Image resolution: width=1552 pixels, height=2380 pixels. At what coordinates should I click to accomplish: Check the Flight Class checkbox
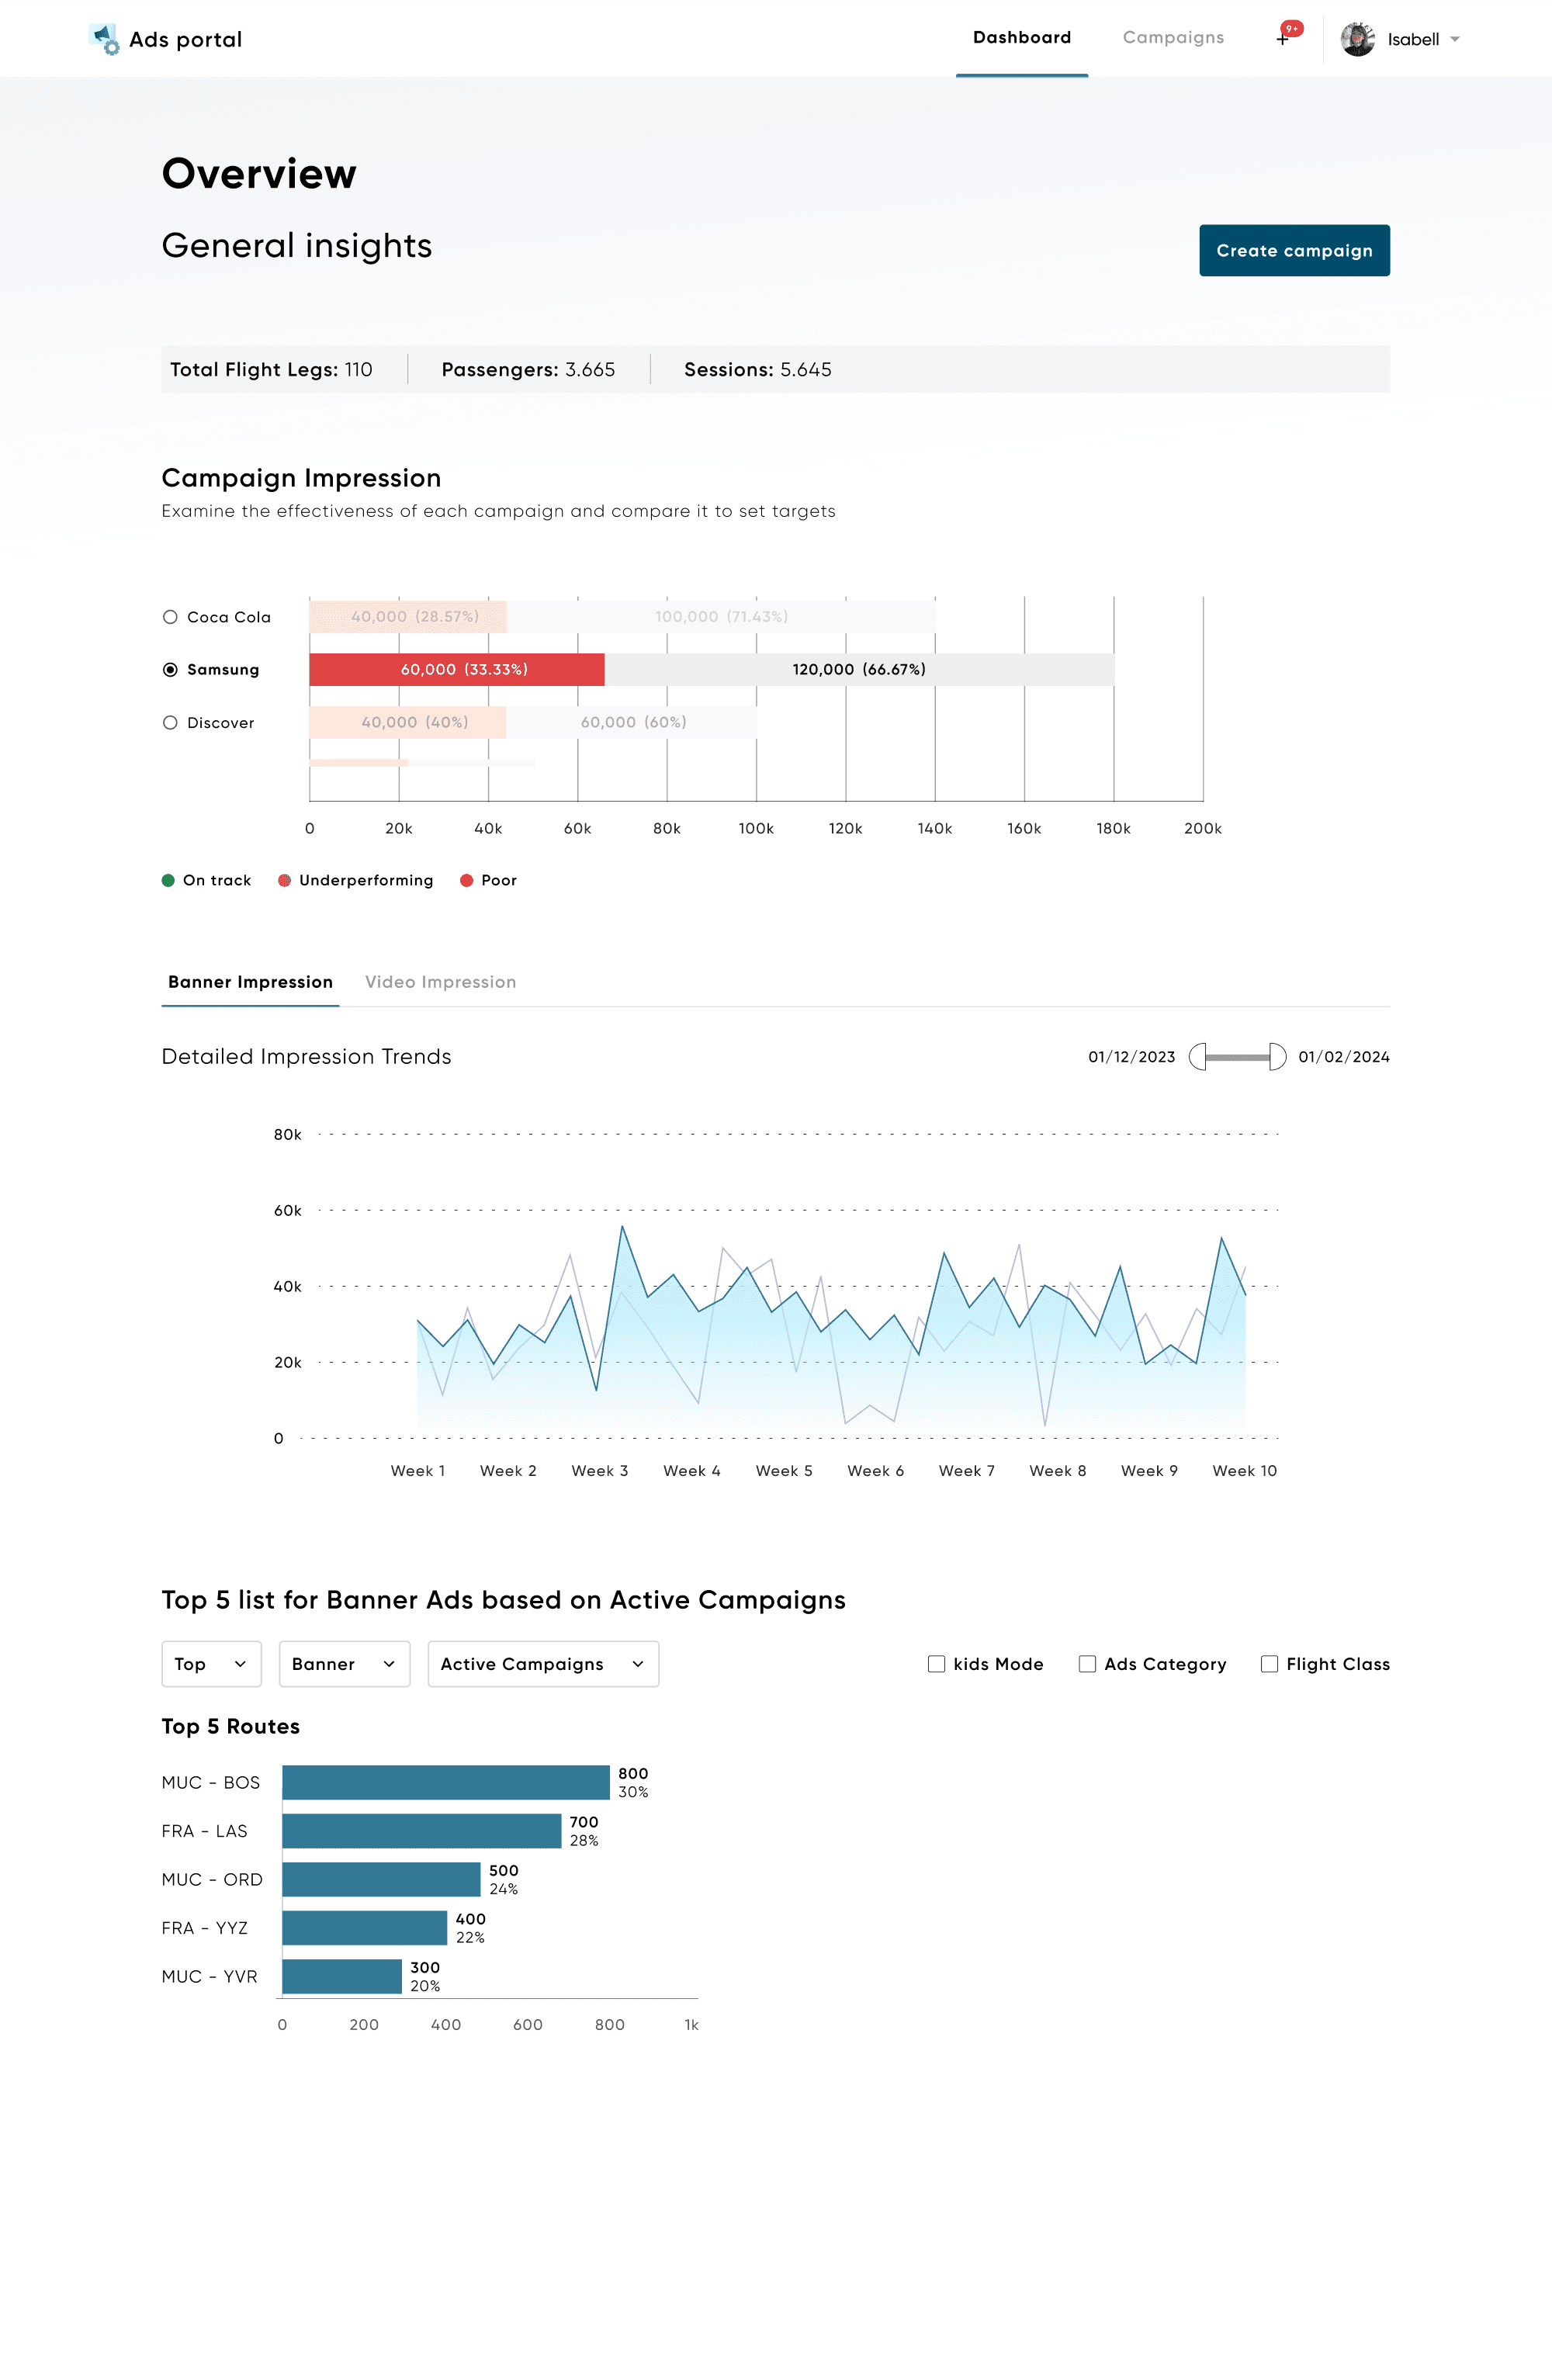[x=1269, y=1664]
